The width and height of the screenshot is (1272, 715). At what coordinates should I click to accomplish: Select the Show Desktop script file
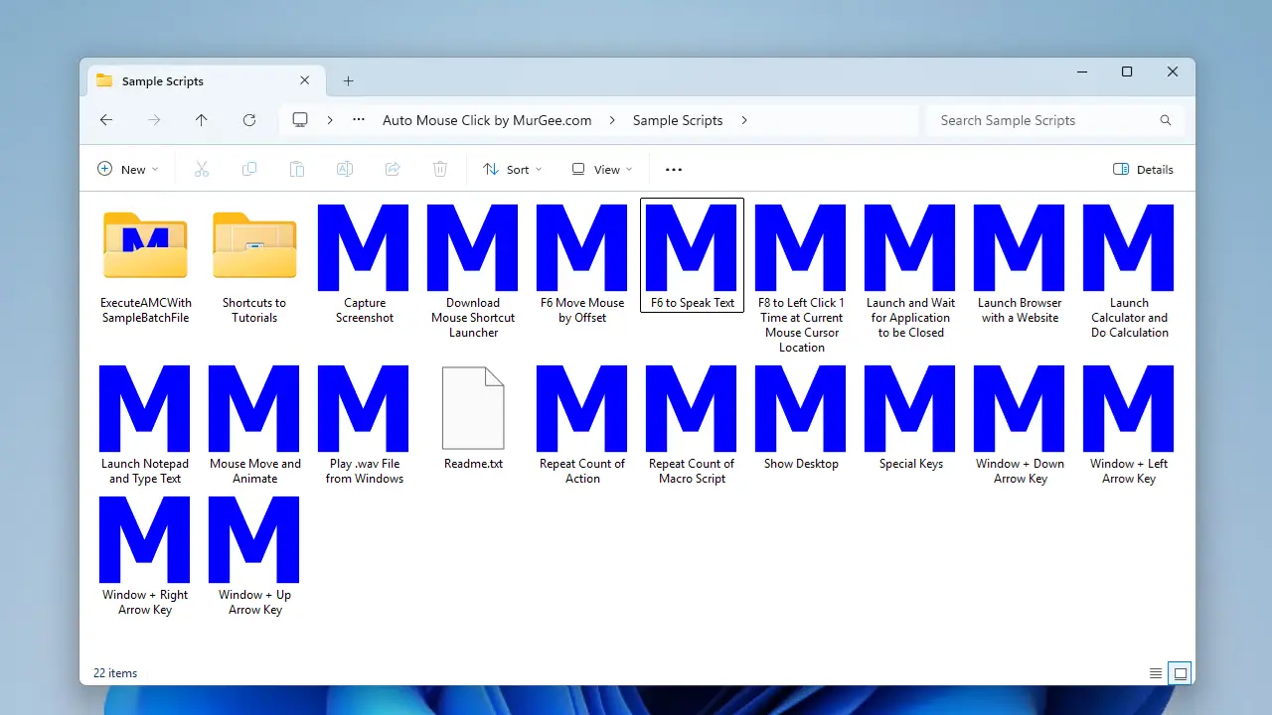[801, 407]
